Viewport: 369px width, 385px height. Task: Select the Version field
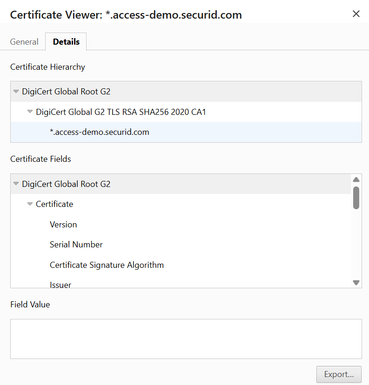click(181, 225)
